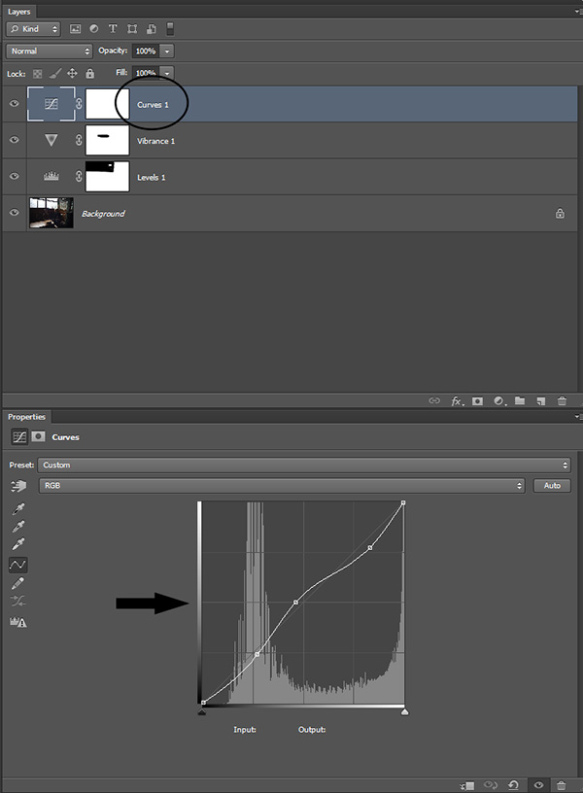Create a new group folder icon
Image resolution: width=583 pixels, height=793 pixels.
(520, 400)
